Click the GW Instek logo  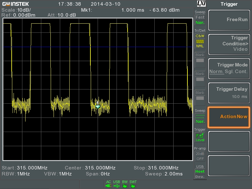[15, 4]
